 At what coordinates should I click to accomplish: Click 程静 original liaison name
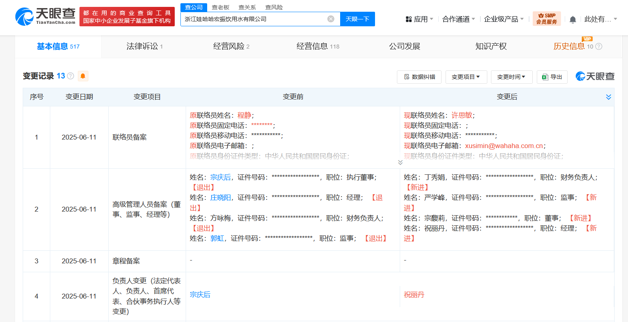[x=244, y=115]
